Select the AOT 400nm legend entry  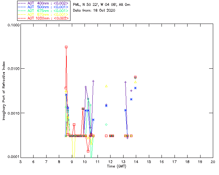pyautogui.click(x=43, y=3)
